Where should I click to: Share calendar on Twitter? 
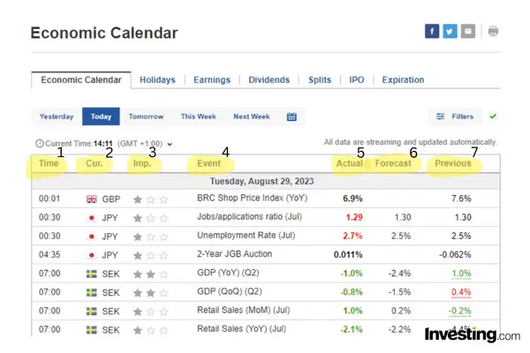click(450, 31)
